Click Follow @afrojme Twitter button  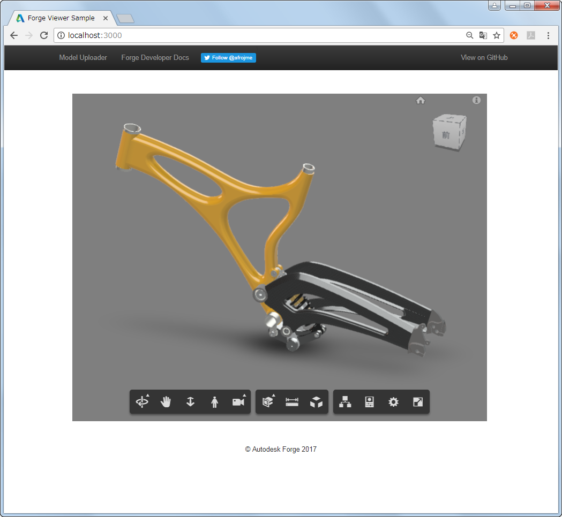click(x=228, y=58)
